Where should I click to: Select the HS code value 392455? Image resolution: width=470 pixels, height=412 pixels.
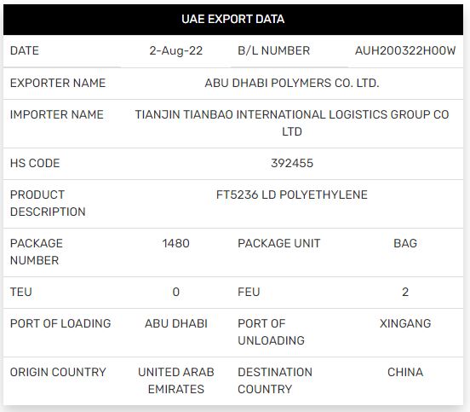coord(292,164)
